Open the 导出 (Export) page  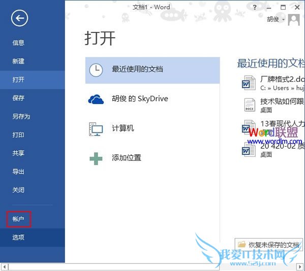33,172
